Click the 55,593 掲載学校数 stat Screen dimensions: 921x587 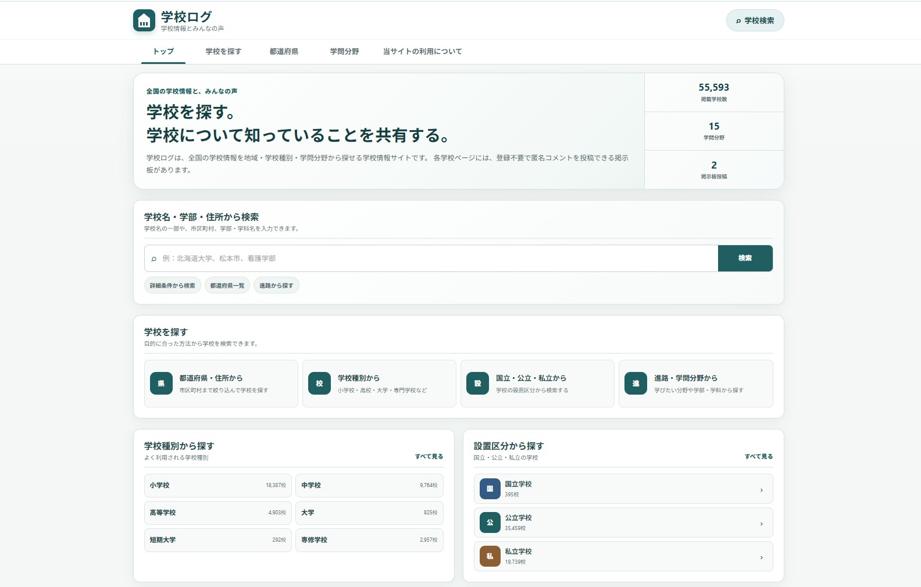(x=714, y=92)
